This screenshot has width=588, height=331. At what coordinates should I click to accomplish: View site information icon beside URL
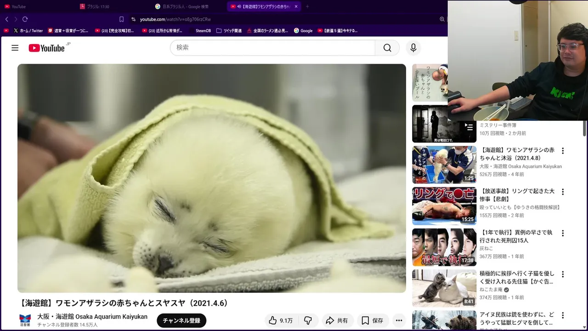(x=133, y=19)
